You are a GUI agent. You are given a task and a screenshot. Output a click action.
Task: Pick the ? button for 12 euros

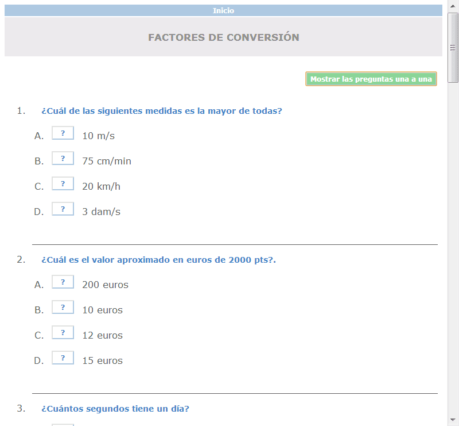tap(63, 333)
